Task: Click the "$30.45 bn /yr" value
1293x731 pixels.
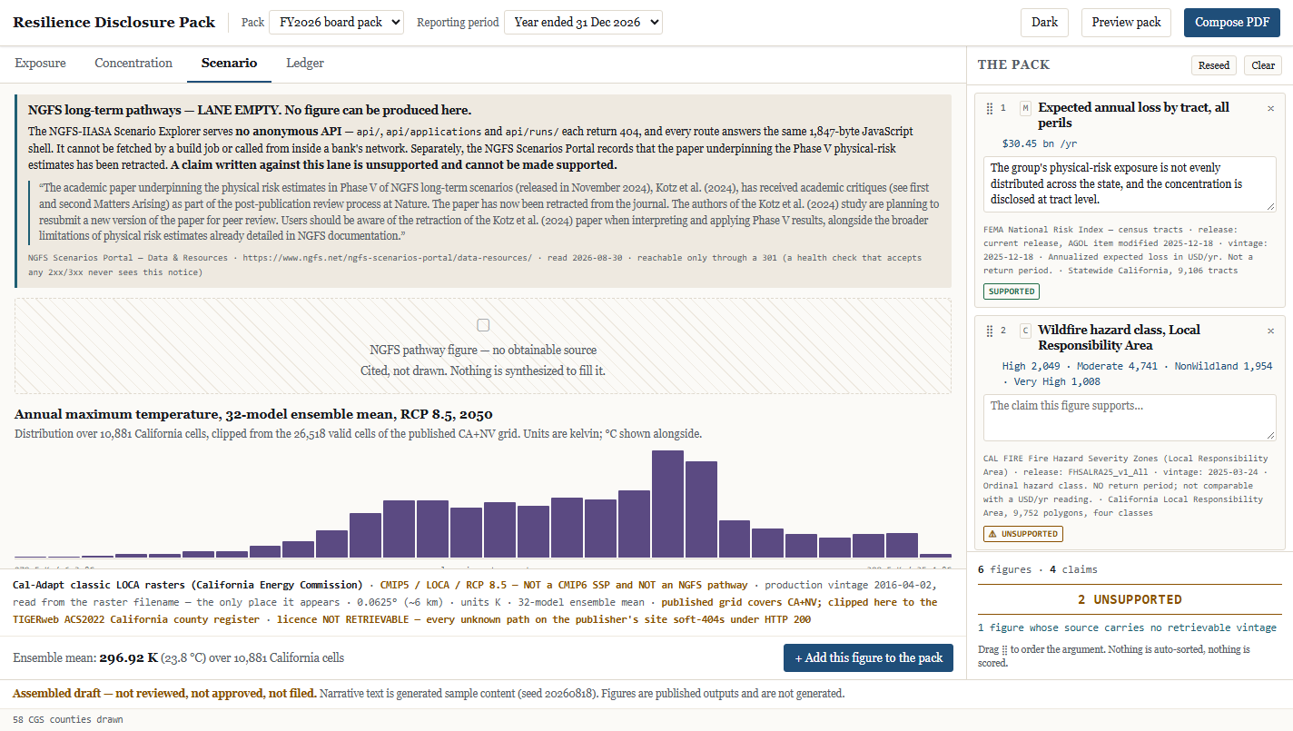Action: point(1038,143)
